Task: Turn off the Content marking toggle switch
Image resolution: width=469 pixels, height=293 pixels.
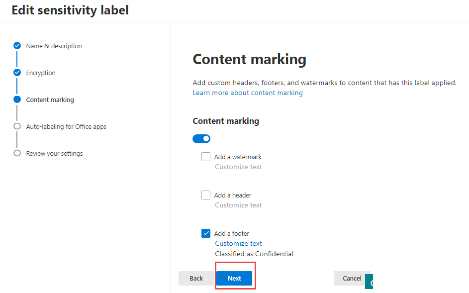Action: tap(201, 138)
